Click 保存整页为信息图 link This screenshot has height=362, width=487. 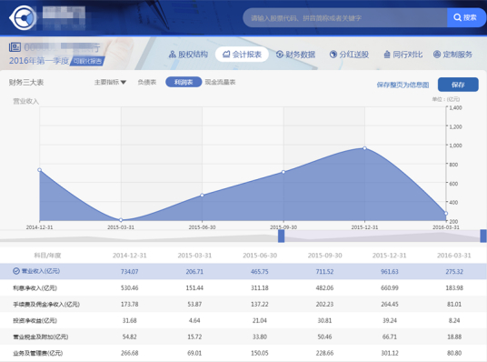tap(403, 85)
